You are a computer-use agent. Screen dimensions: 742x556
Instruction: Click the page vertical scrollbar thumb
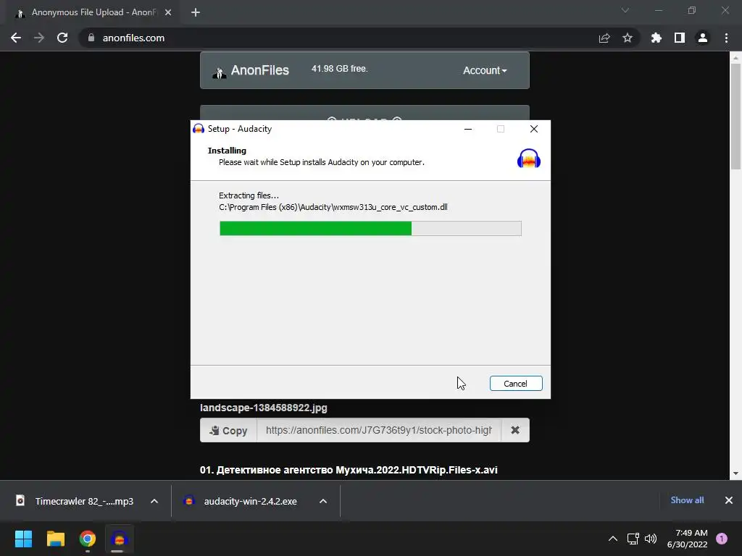pyautogui.click(x=735, y=116)
